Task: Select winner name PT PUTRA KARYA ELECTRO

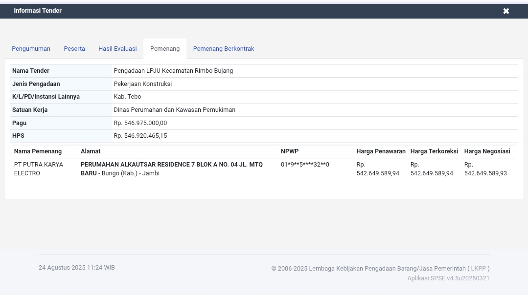Action: (39, 169)
